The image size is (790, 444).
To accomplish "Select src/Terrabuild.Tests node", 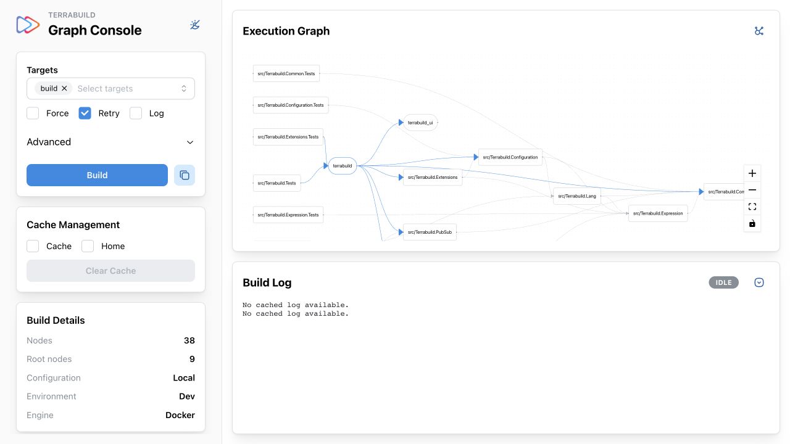I will pyautogui.click(x=276, y=183).
